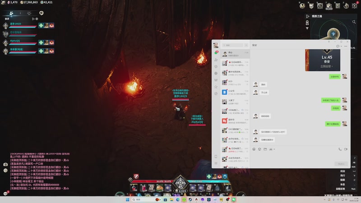The image size is (361, 203).
Task: Open the 大黑了 conversation in chat list
Action: click(x=235, y=102)
